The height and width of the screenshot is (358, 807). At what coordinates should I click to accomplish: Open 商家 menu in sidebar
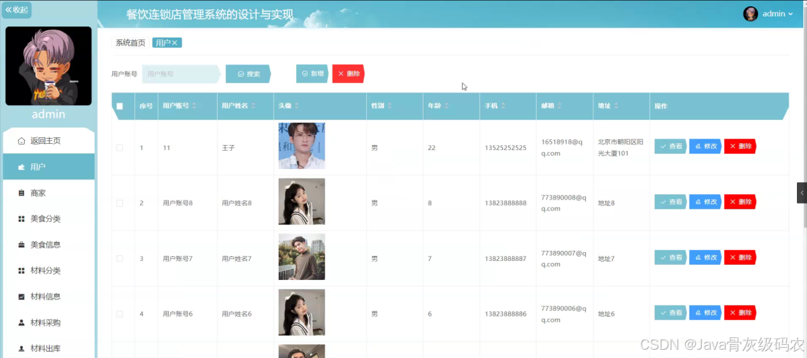(x=49, y=193)
